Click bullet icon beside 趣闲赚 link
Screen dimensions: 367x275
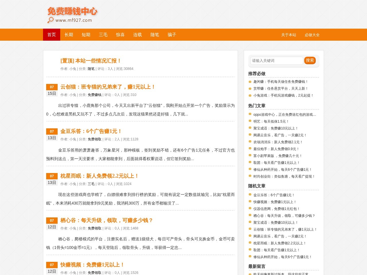coord(250,82)
